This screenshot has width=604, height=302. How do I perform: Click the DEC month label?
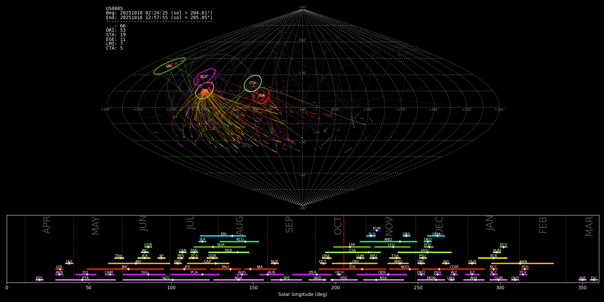coord(439,225)
